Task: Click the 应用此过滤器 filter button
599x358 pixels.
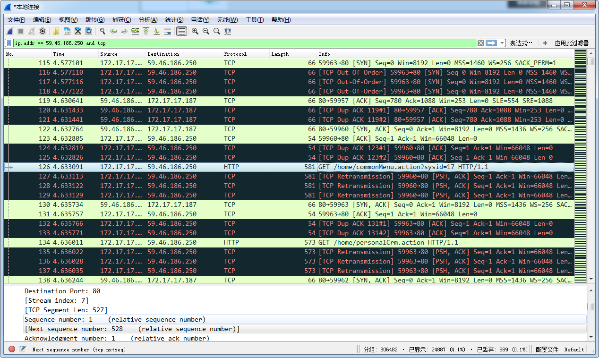Action: tap(572, 43)
